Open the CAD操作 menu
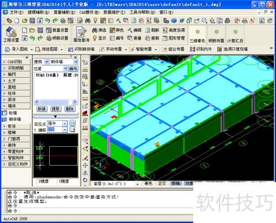 click(89, 12)
